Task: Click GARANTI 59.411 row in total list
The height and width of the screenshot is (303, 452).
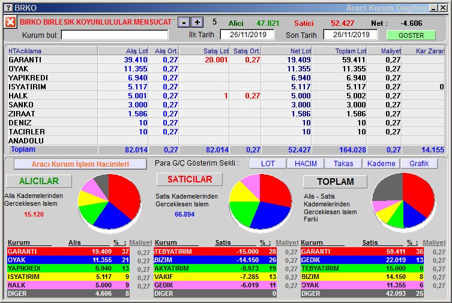Action: [362, 251]
